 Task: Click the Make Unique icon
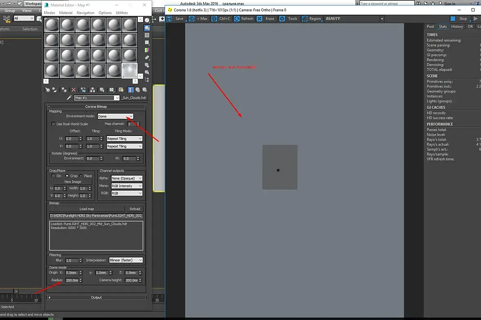pos(93,90)
